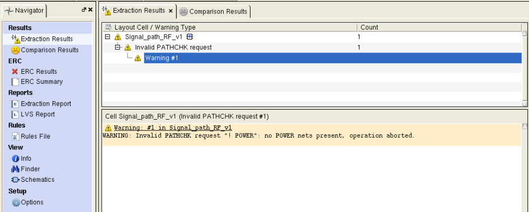The image size is (529, 212).
Task: Click the Count value of Invalid PATHCHK request
Action: [x=359, y=48]
